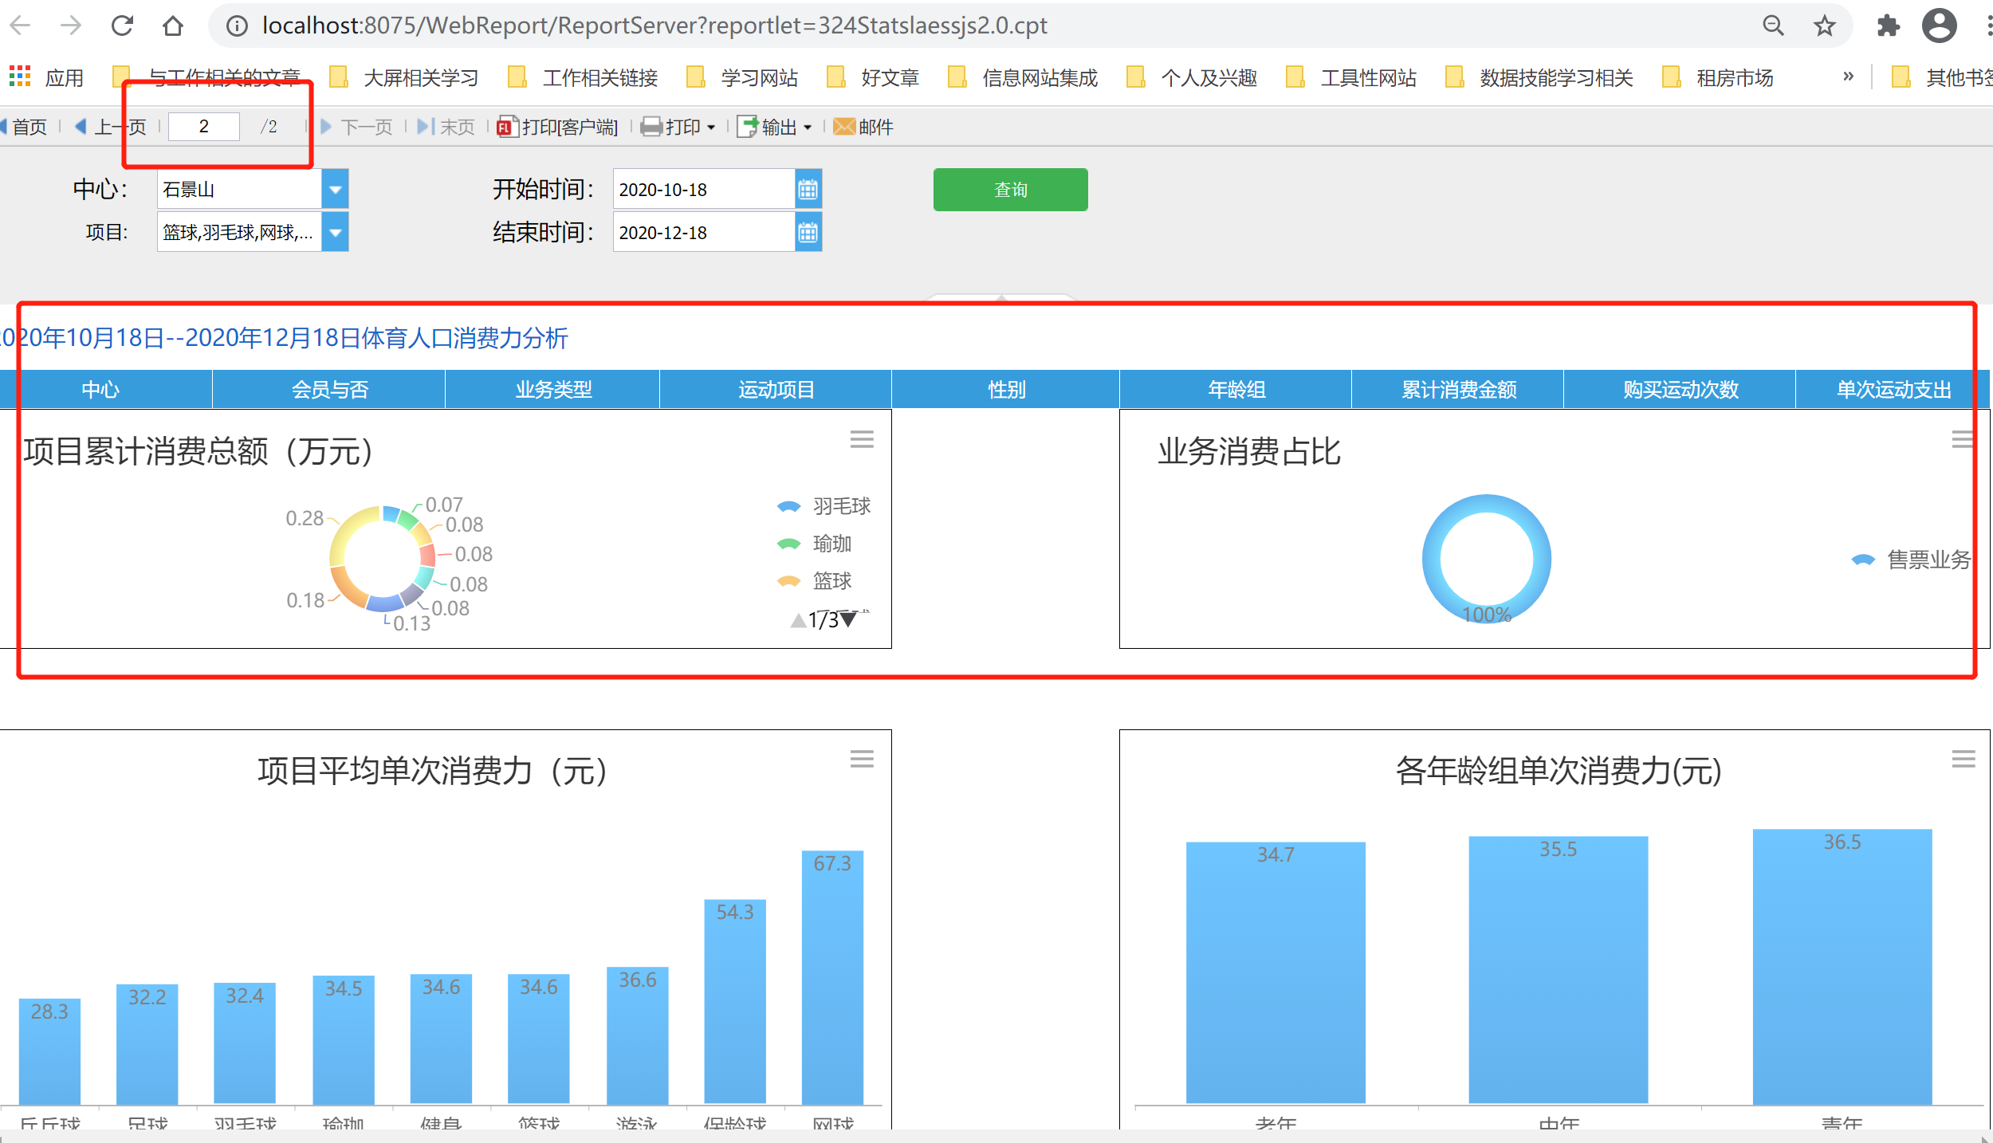Go to next legend page arrow
The image size is (1993, 1143).
(849, 619)
